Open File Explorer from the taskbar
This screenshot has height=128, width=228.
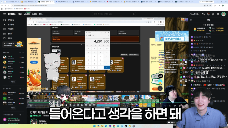point(102,126)
